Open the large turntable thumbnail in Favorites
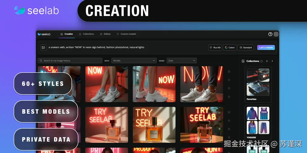 (258, 89)
